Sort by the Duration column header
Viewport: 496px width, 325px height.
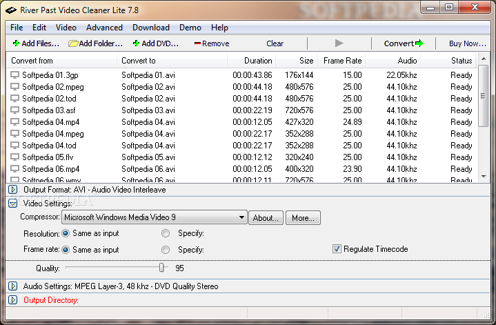pos(252,61)
